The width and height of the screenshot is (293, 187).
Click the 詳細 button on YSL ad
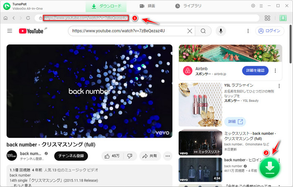click(235, 122)
